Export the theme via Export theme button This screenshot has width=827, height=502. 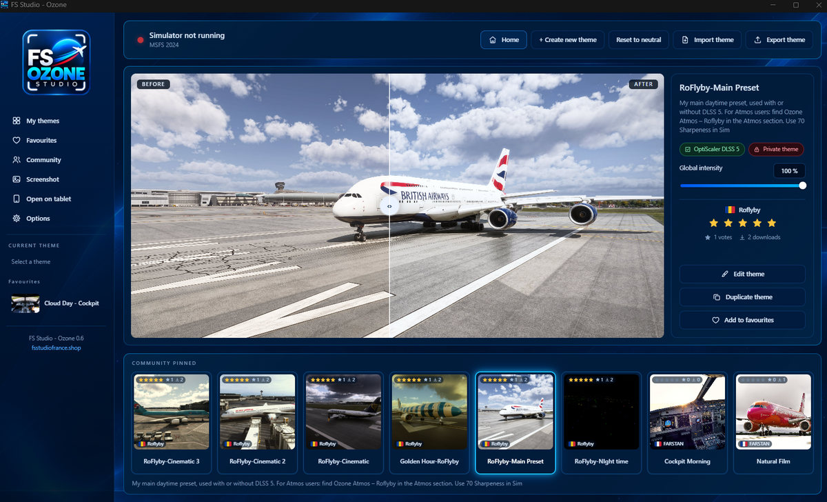pyautogui.click(x=779, y=40)
